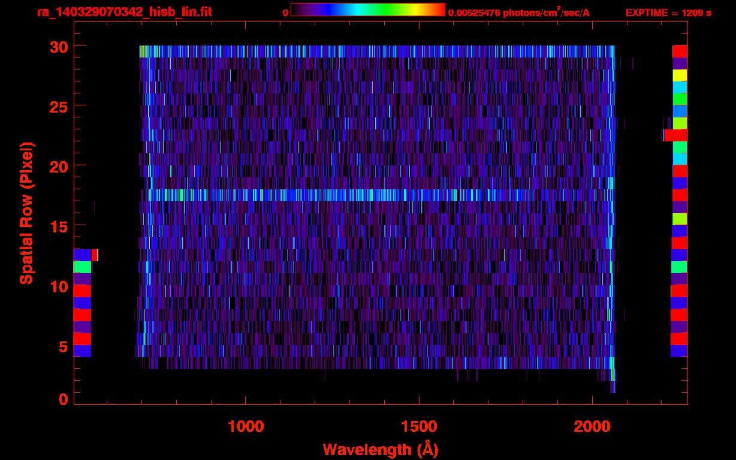
Task: Click the 20 spatial row tick label
Action: 59,166
